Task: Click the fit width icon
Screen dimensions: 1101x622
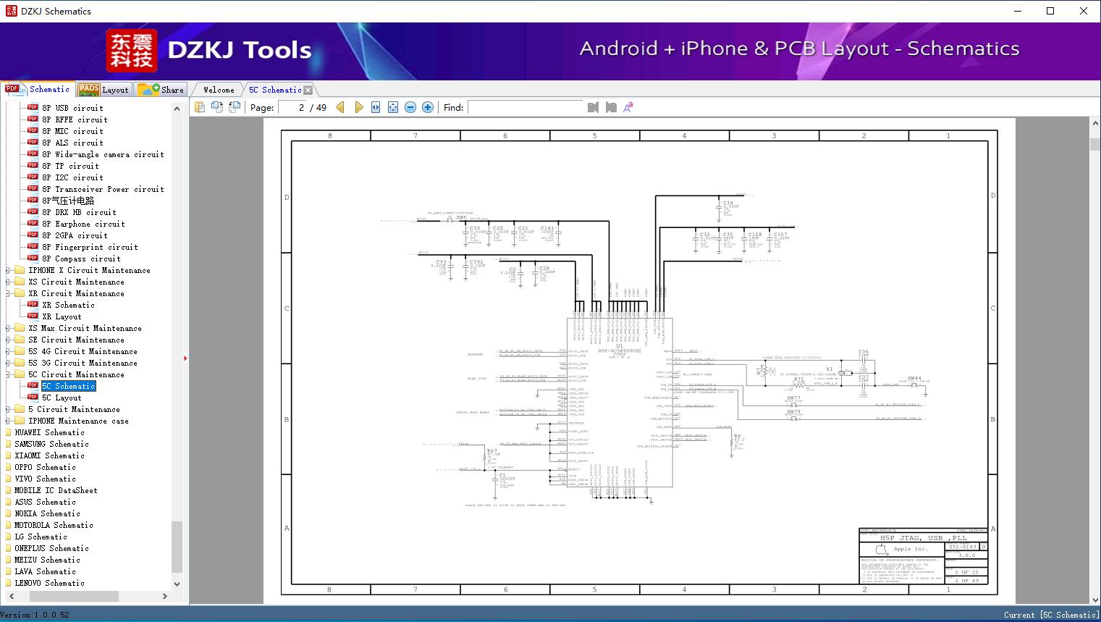Action: tap(376, 107)
